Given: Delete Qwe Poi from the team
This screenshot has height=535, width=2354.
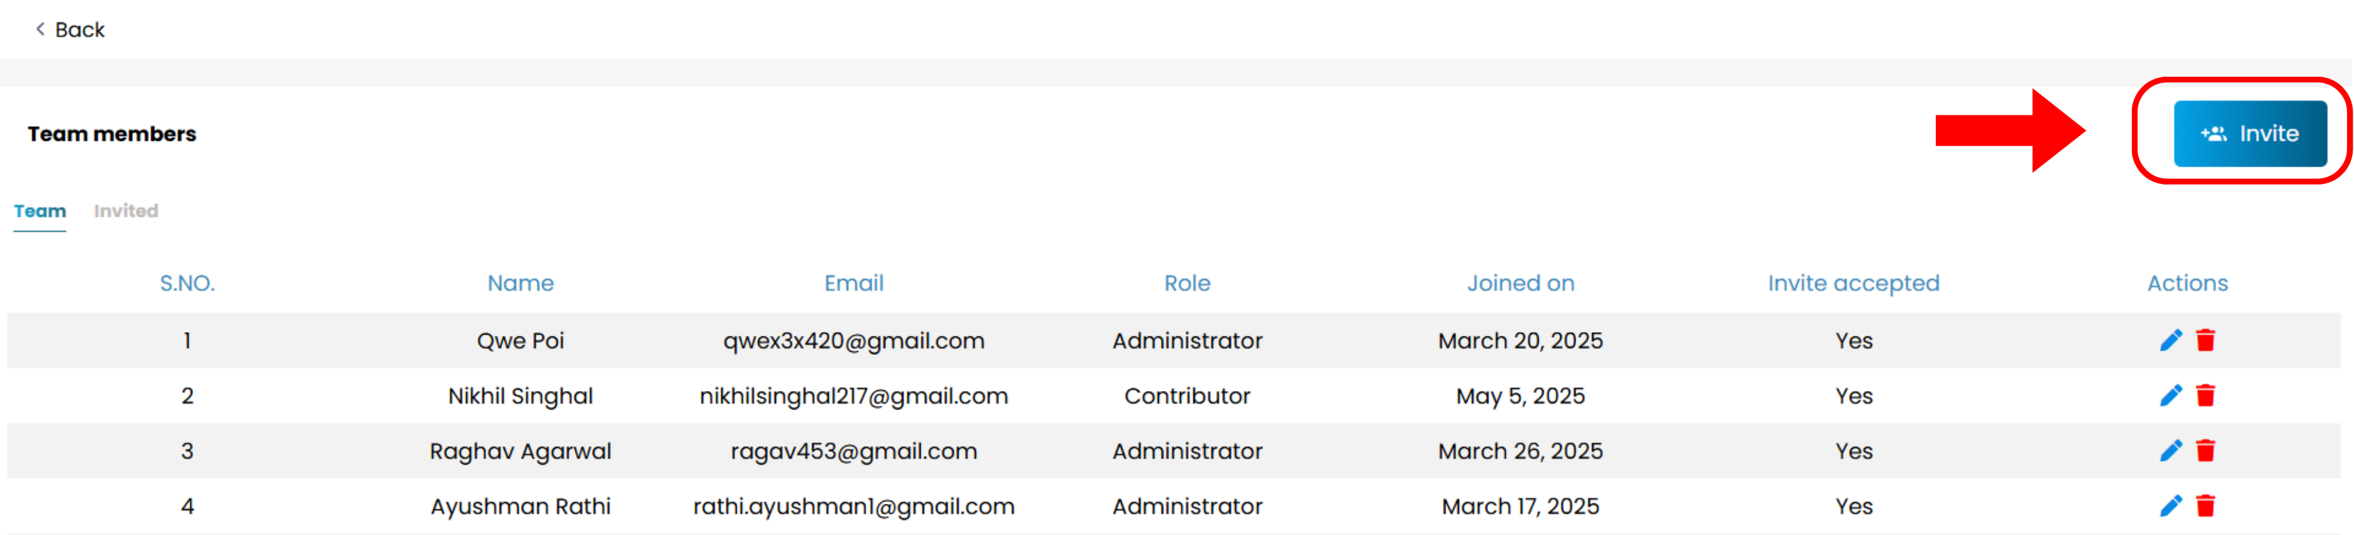Looking at the screenshot, I should [2205, 340].
